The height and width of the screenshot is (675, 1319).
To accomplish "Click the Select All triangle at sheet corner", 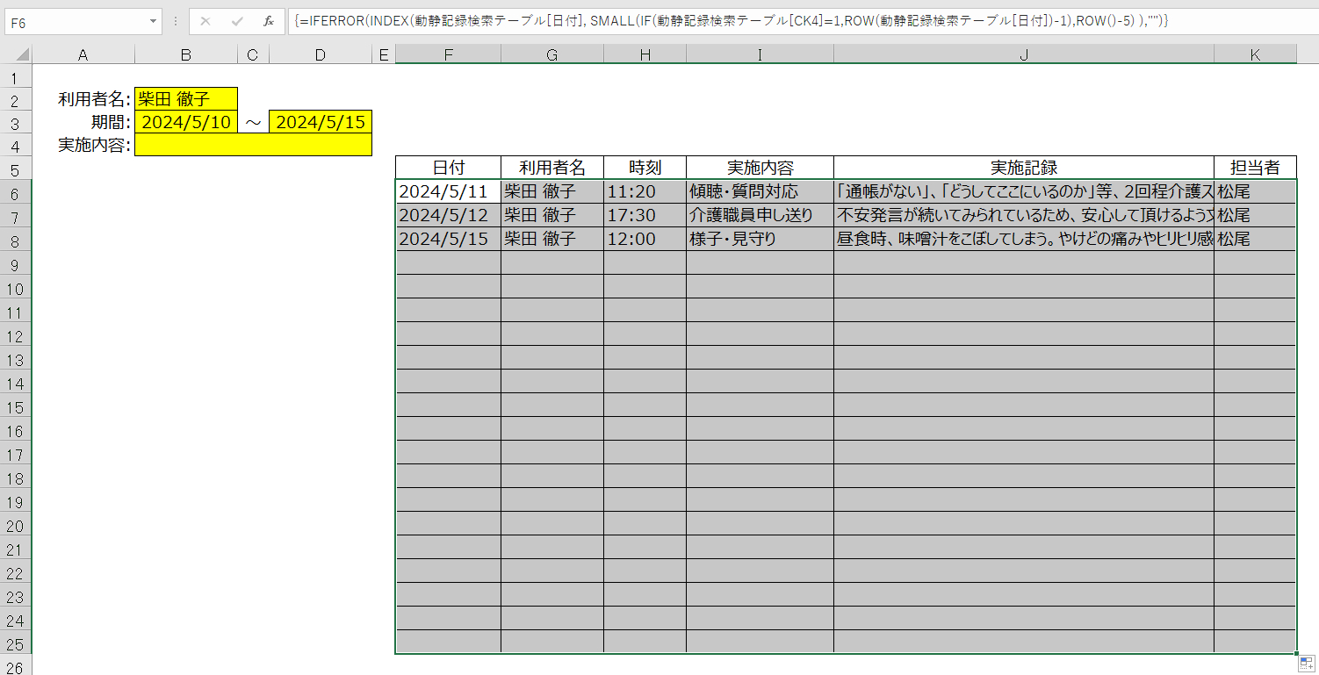I will (21, 54).
